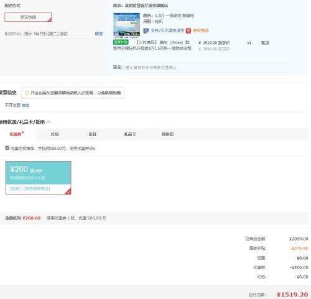
Task: Open the air conditioner product thumbnail
Action: [126, 25]
